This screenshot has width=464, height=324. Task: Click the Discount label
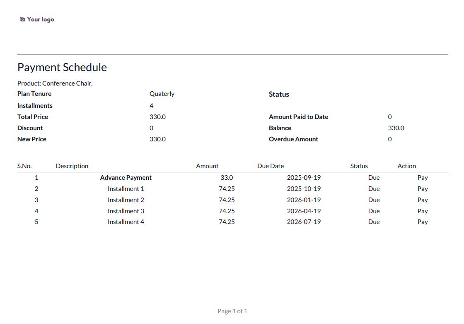(30, 128)
